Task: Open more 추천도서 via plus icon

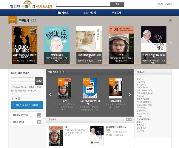Action: 170,20
